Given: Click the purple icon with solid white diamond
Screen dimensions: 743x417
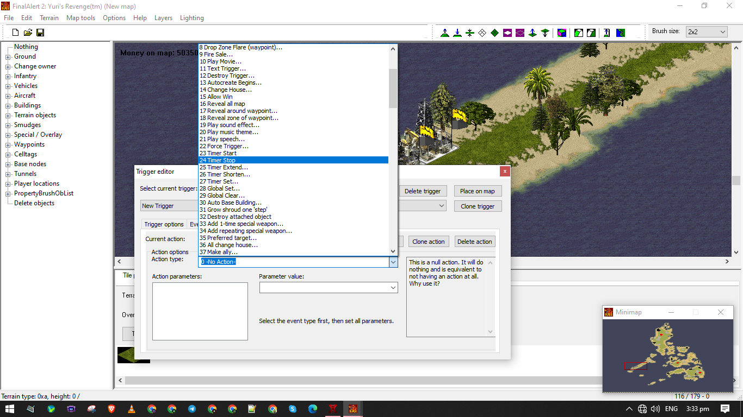Looking at the screenshot, I should coord(507,33).
